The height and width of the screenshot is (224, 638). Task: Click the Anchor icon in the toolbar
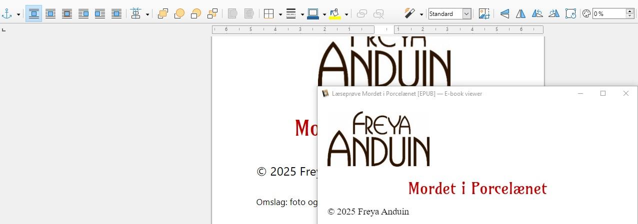point(7,14)
